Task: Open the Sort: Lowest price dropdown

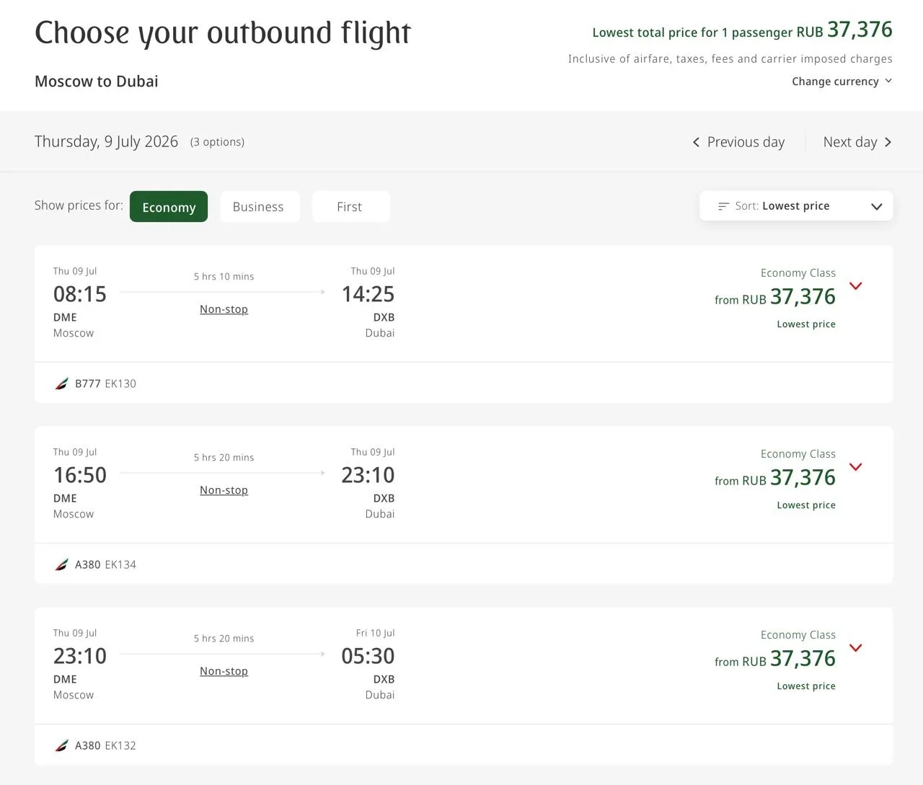Action: coord(796,206)
